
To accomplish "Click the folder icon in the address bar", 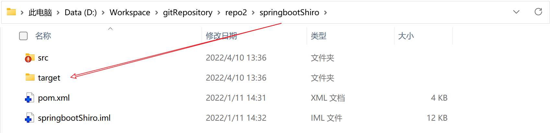I will (x=11, y=12).
